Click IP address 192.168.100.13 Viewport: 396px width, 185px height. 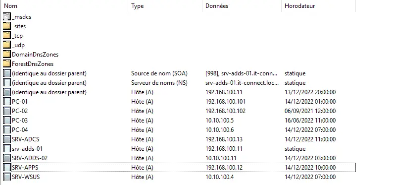[x=224, y=139]
